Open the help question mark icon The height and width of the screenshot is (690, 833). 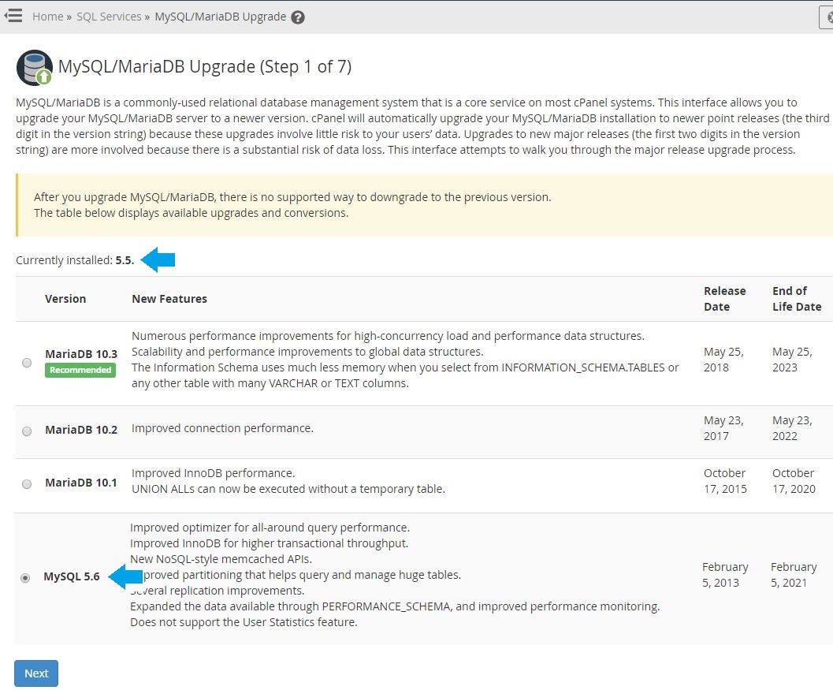point(298,17)
